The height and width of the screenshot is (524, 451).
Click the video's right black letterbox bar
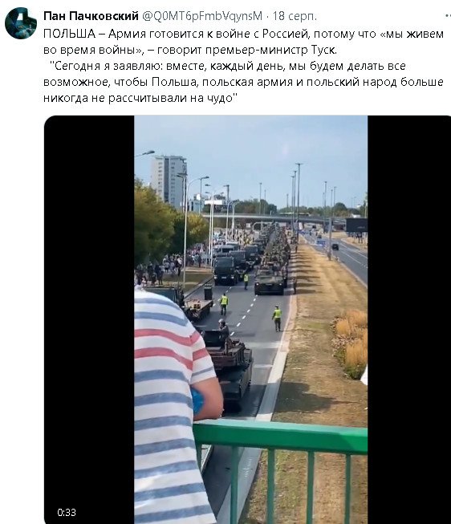[x=409, y=319]
